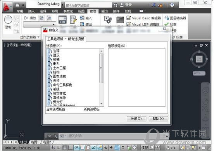Click the 输出 export customization button

click(x=86, y=24)
